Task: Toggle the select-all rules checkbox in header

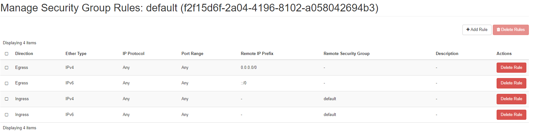Action: pos(7,54)
